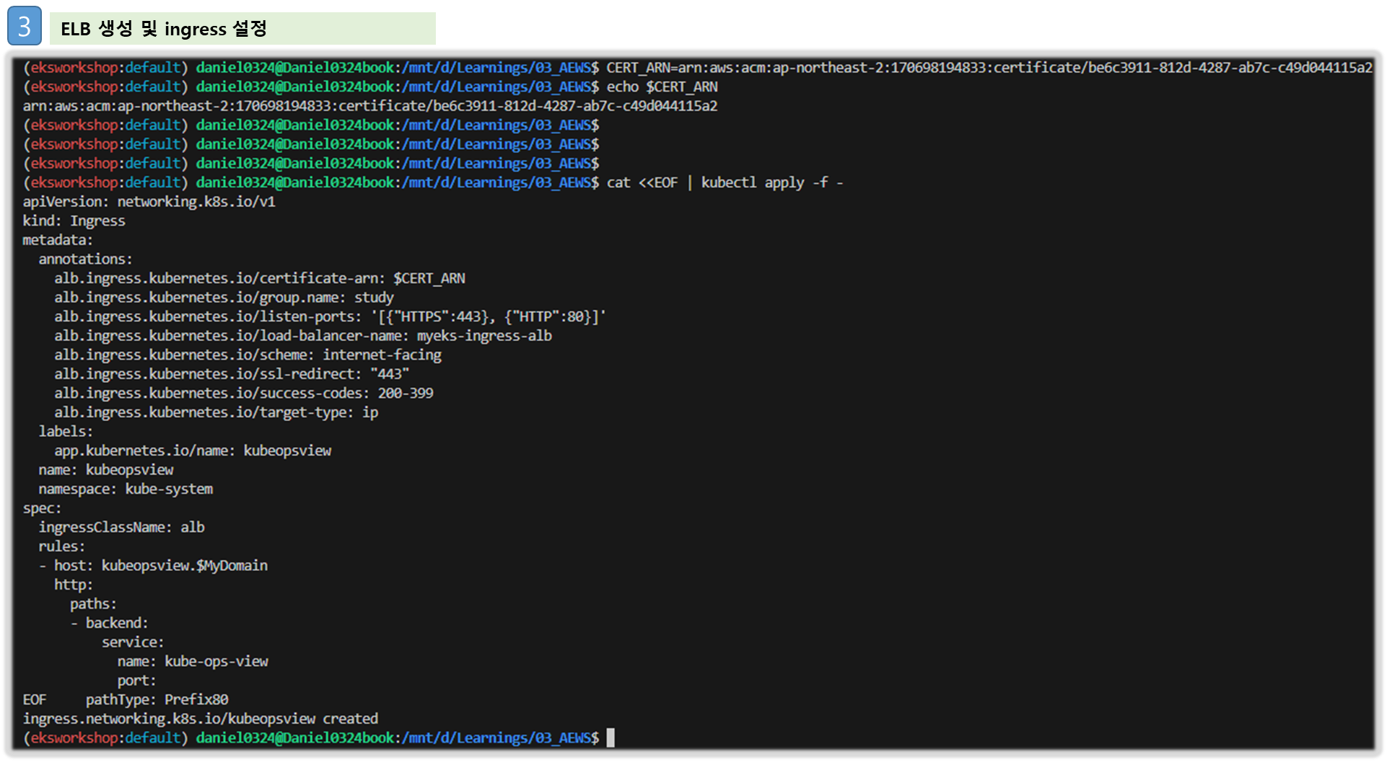The height and width of the screenshot is (762, 1387).
Task: Click the 'service:' line
Action: tap(133, 642)
